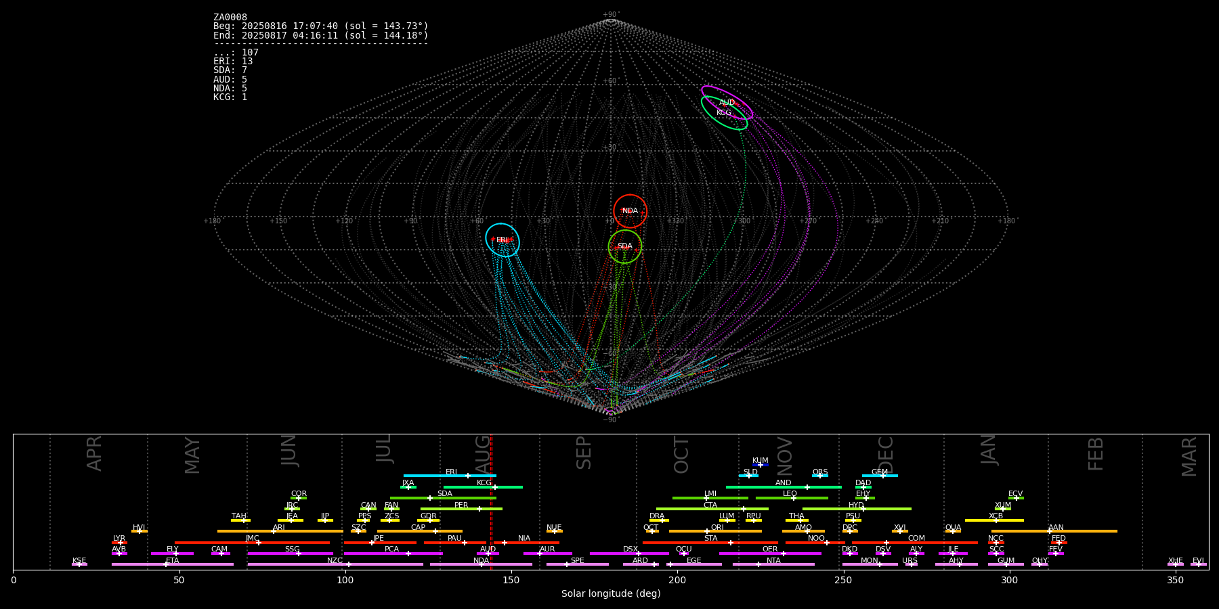Click the CAP orange timeline bar
Viewport: 1219px width, 609px height.
[420, 531]
